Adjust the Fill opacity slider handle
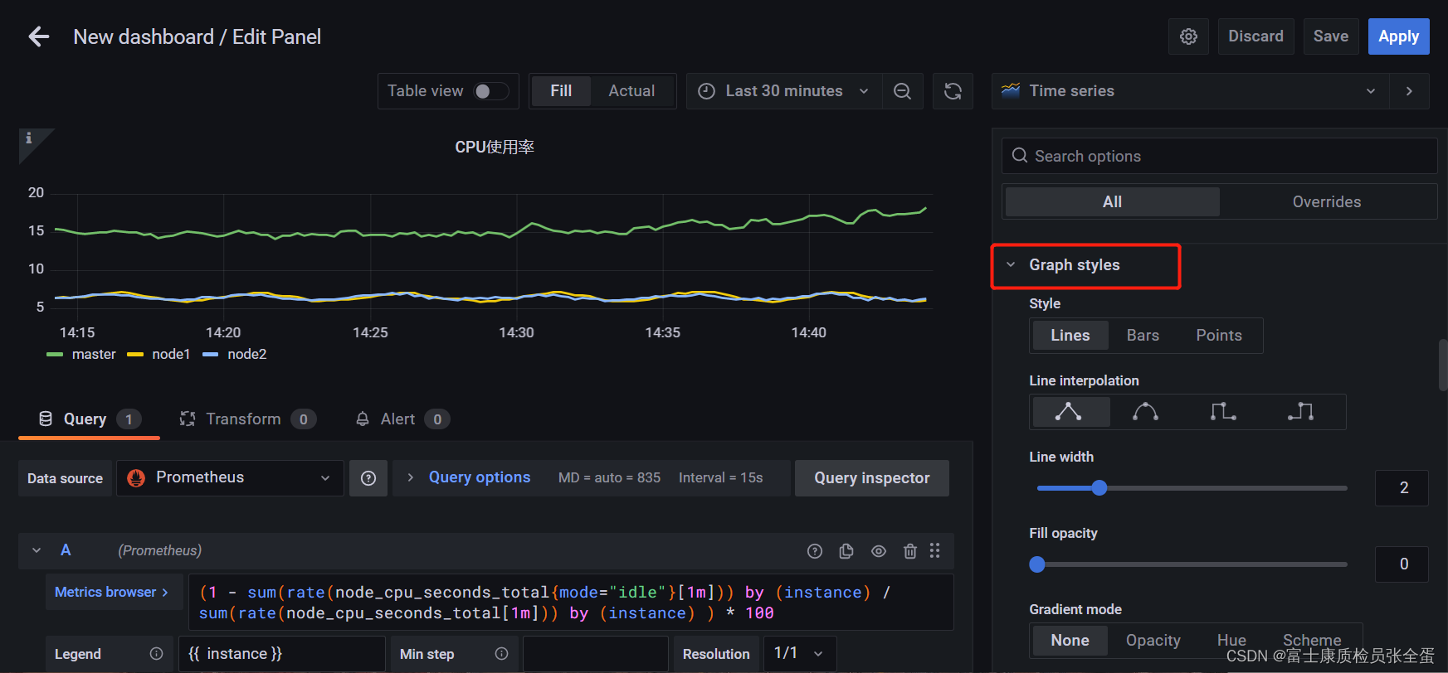This screenshot has width=1448, height=673. pyautogui.click(x=1037, y=564)
